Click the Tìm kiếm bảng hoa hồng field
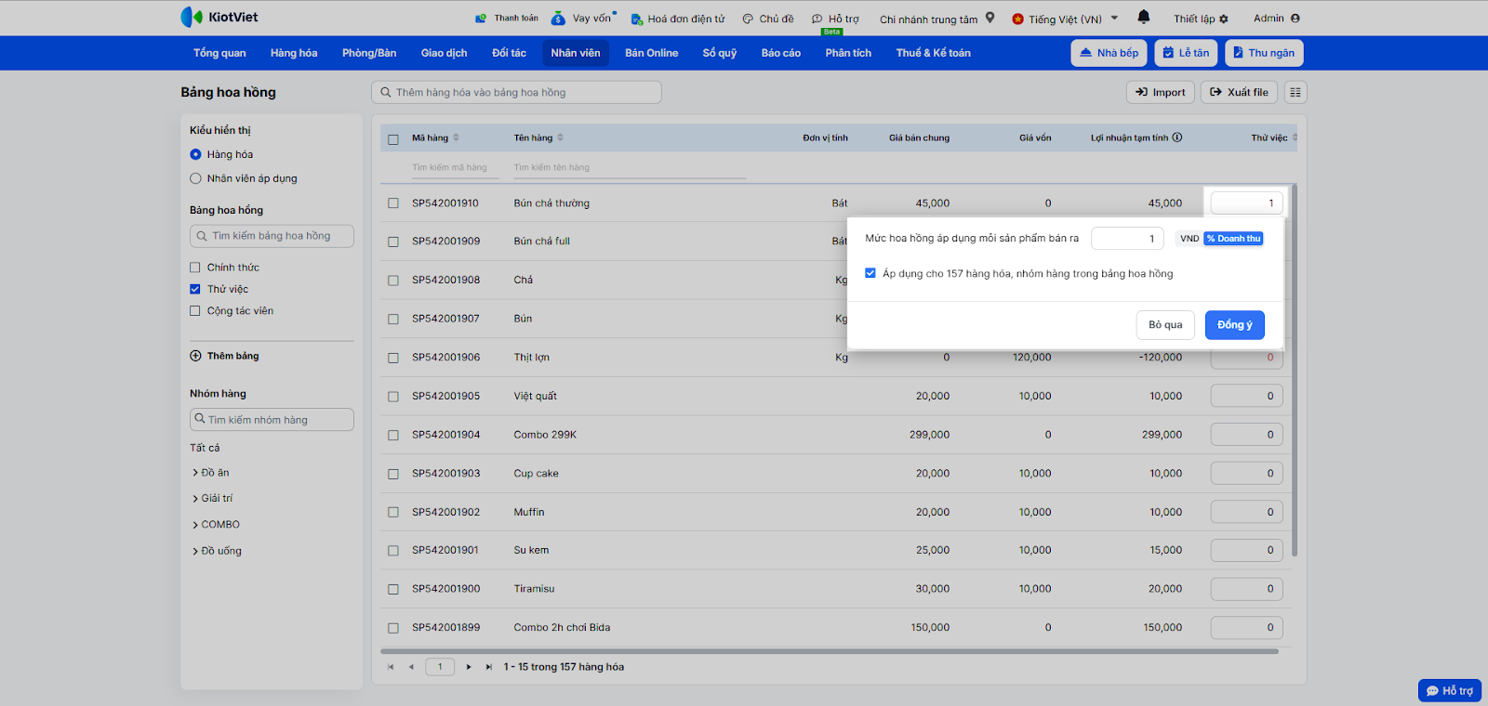The width and height of the screenshot is (1488, 706). point(272,236)
